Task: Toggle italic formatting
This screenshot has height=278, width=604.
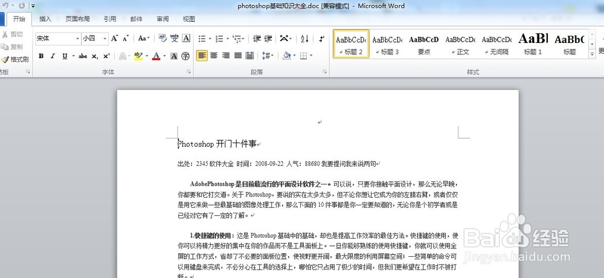Action: [53, 56]
